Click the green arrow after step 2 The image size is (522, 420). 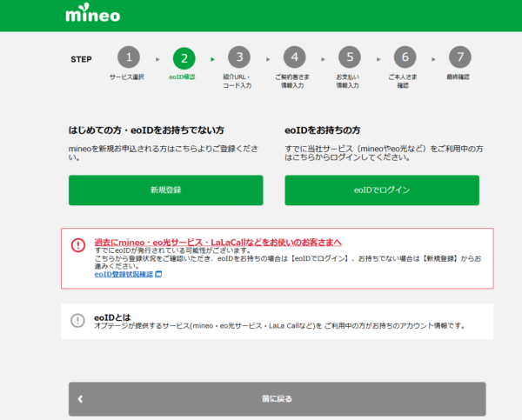[213, 60]
